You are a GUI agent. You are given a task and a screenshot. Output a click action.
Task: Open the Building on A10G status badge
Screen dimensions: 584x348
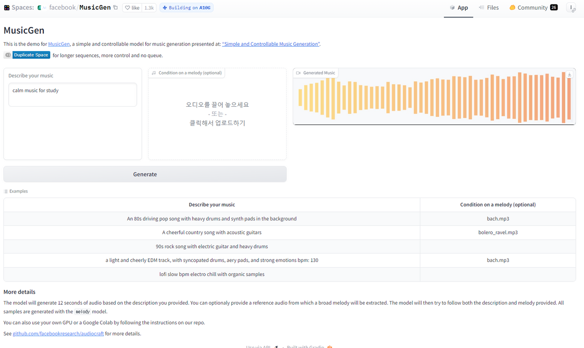tap(186, 8)
